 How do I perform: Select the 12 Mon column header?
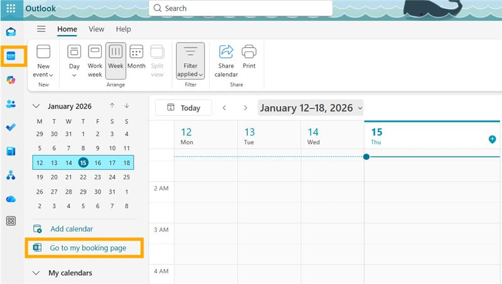point(206,136)
